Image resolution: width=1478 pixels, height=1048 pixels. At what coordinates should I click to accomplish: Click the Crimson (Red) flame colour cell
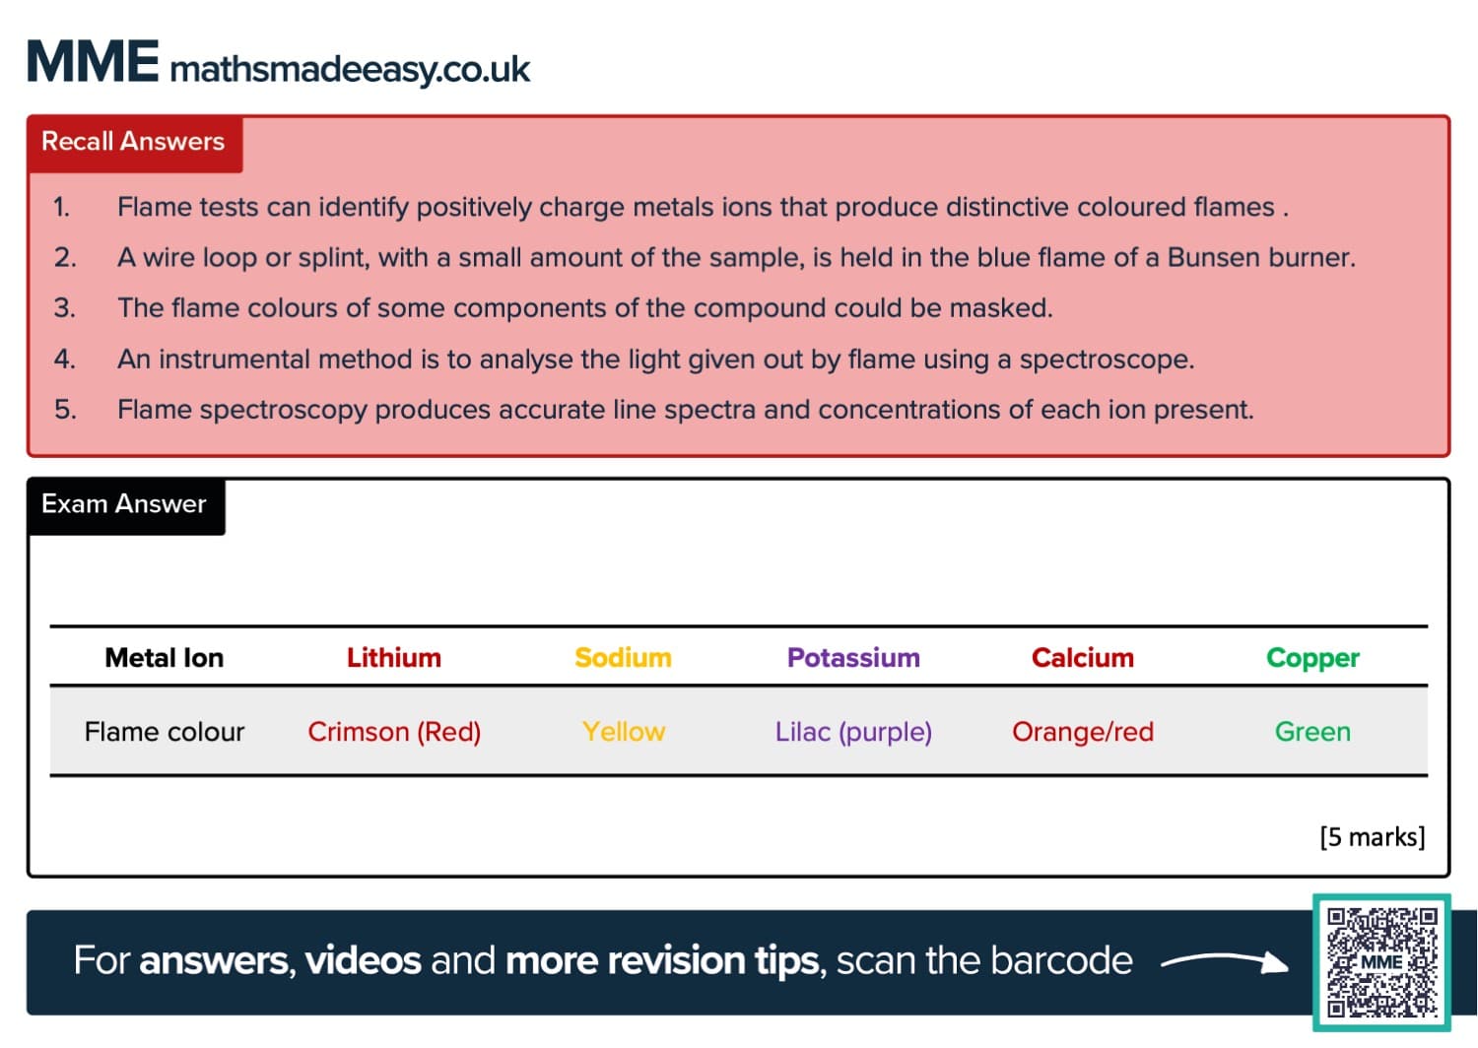(x=393, y=732)
